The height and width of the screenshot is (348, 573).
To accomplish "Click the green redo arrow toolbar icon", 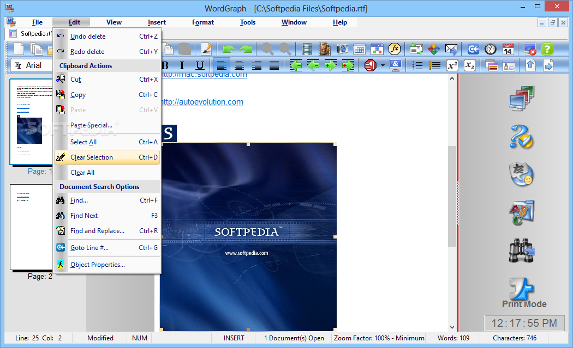I will (246, 49).
